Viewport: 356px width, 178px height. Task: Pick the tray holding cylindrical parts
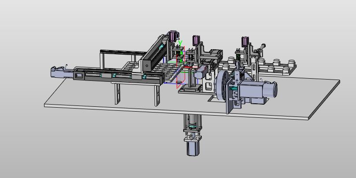(x=258, y=66)
